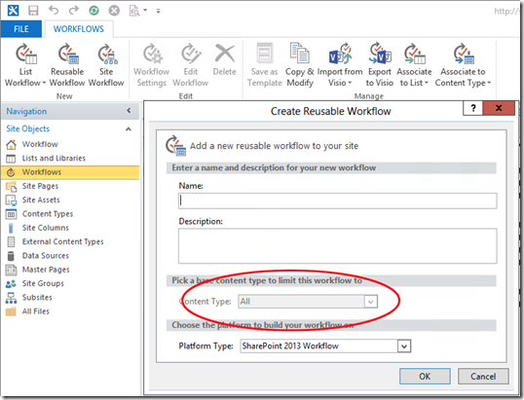Click the SharePoint Designer app icon
The image size is (524, 400).
(x=13, y=11)
